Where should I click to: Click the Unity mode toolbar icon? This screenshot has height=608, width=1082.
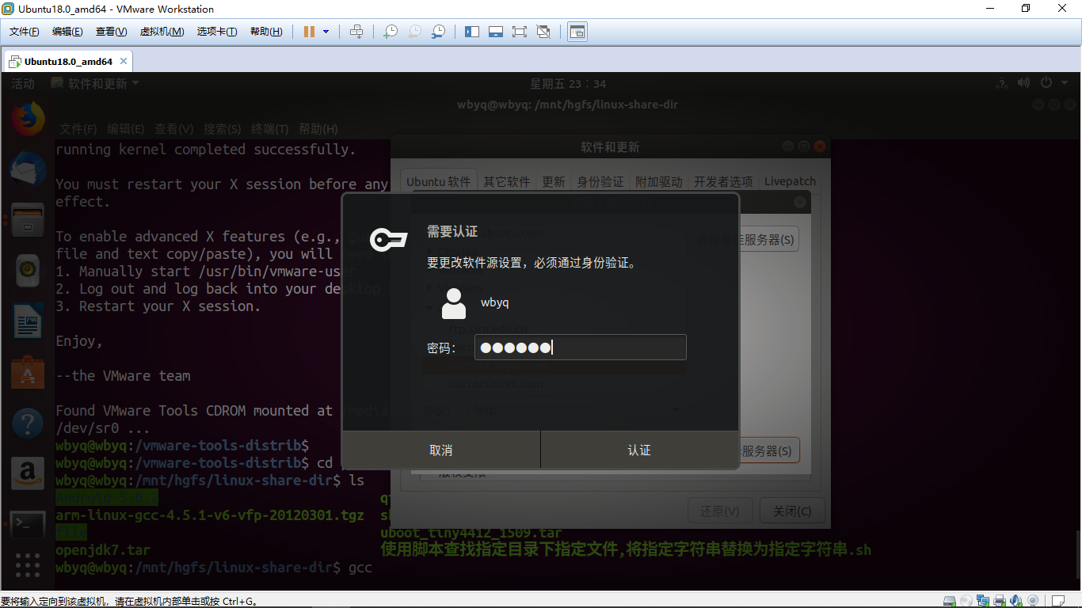pyautogui.click(x=543, y=32)
